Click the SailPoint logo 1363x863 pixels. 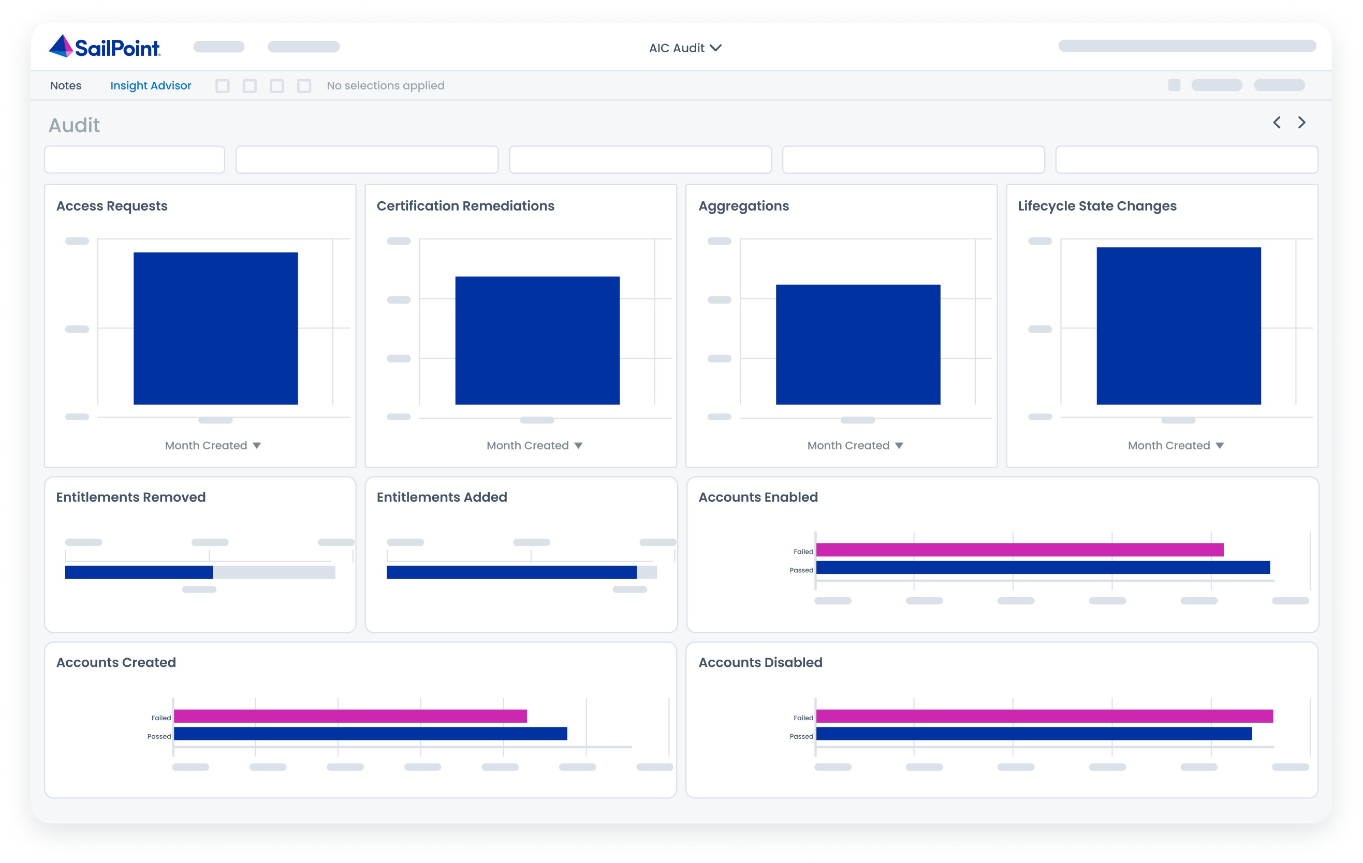pos(105,47)
